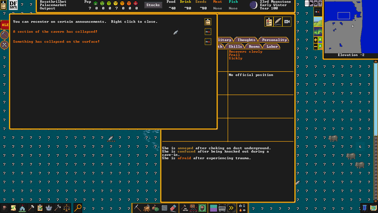378x213 pixels.
Task: Open the zone dwarf-portrait tool
Action: pos(202,208)
